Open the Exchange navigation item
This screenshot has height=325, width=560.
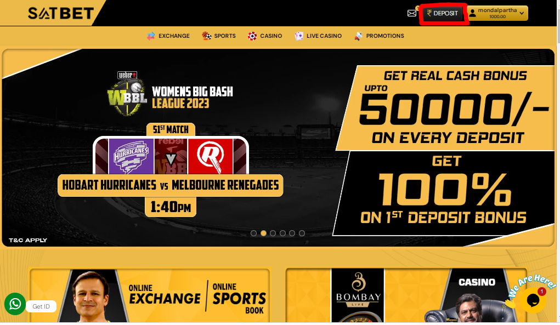pos(168,36)
